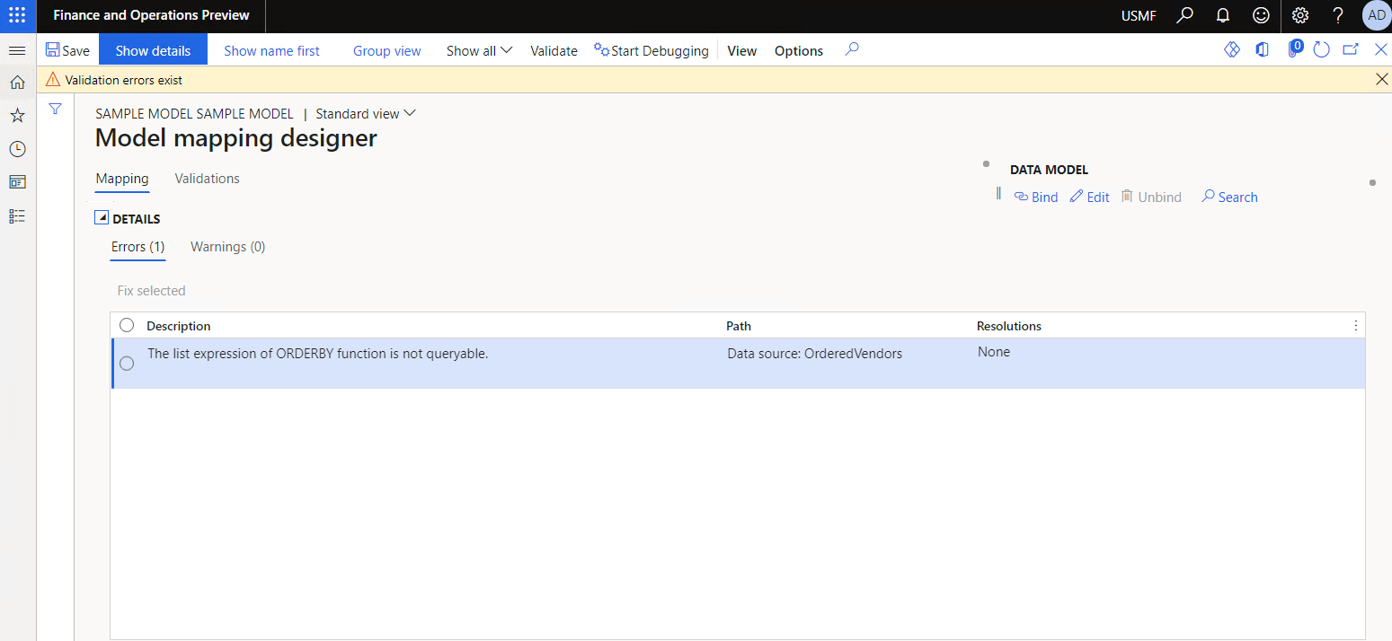This screenshot has height=641, width=1392.
Task: Click the Finance and Operations Preview title
Action: [151, 15]
